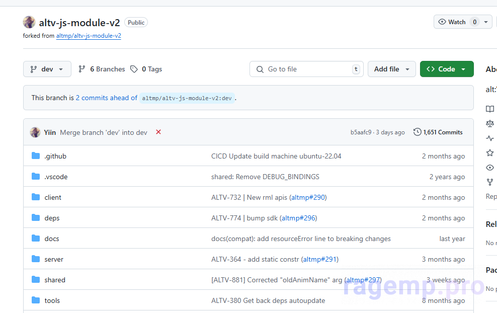Focus the Go to file search field
The image size is (497, 313).
point(306,69)
